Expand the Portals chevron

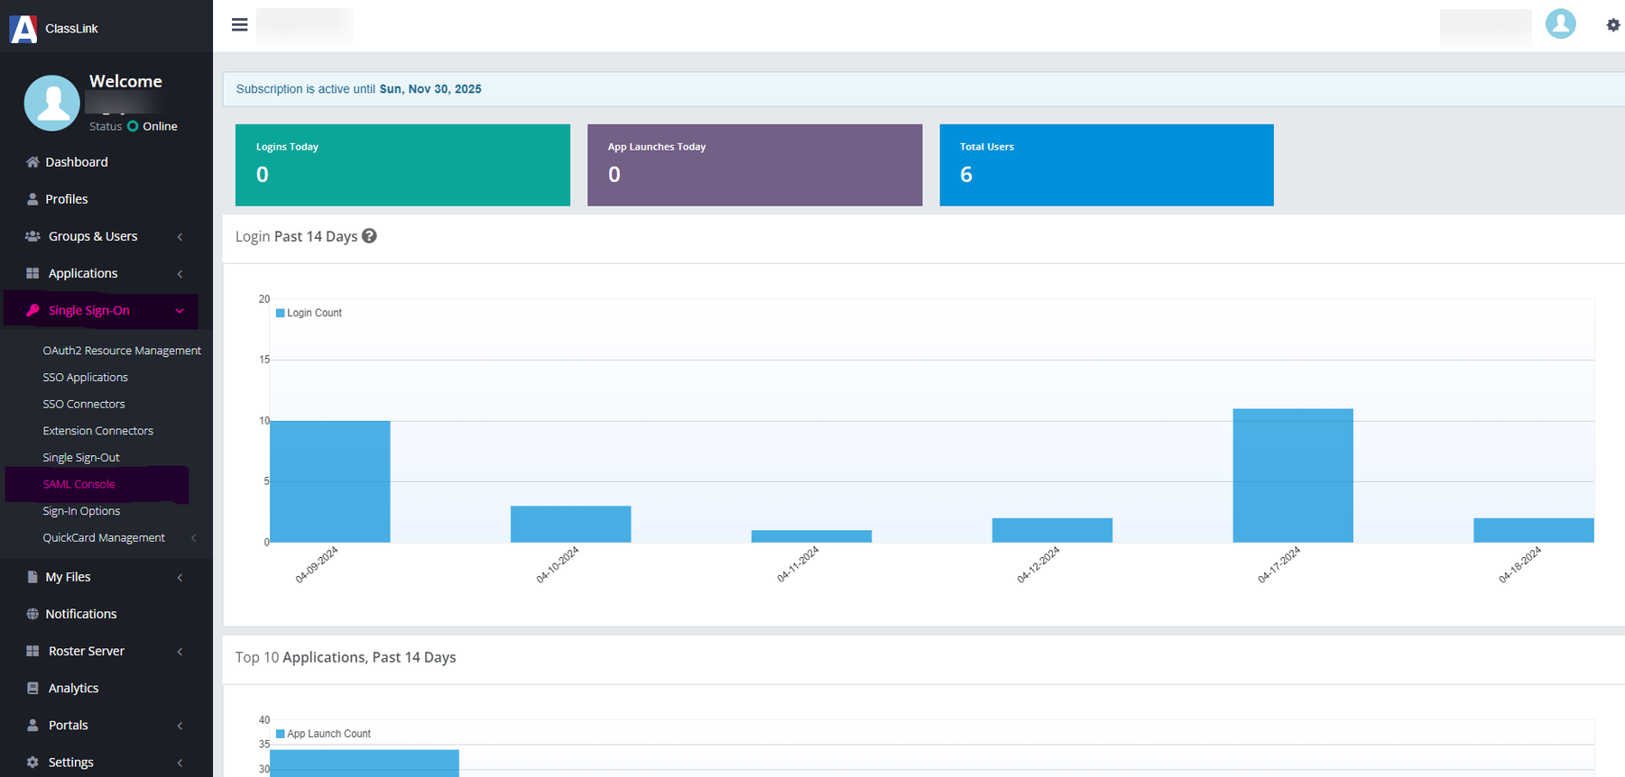tap(180, 726)
